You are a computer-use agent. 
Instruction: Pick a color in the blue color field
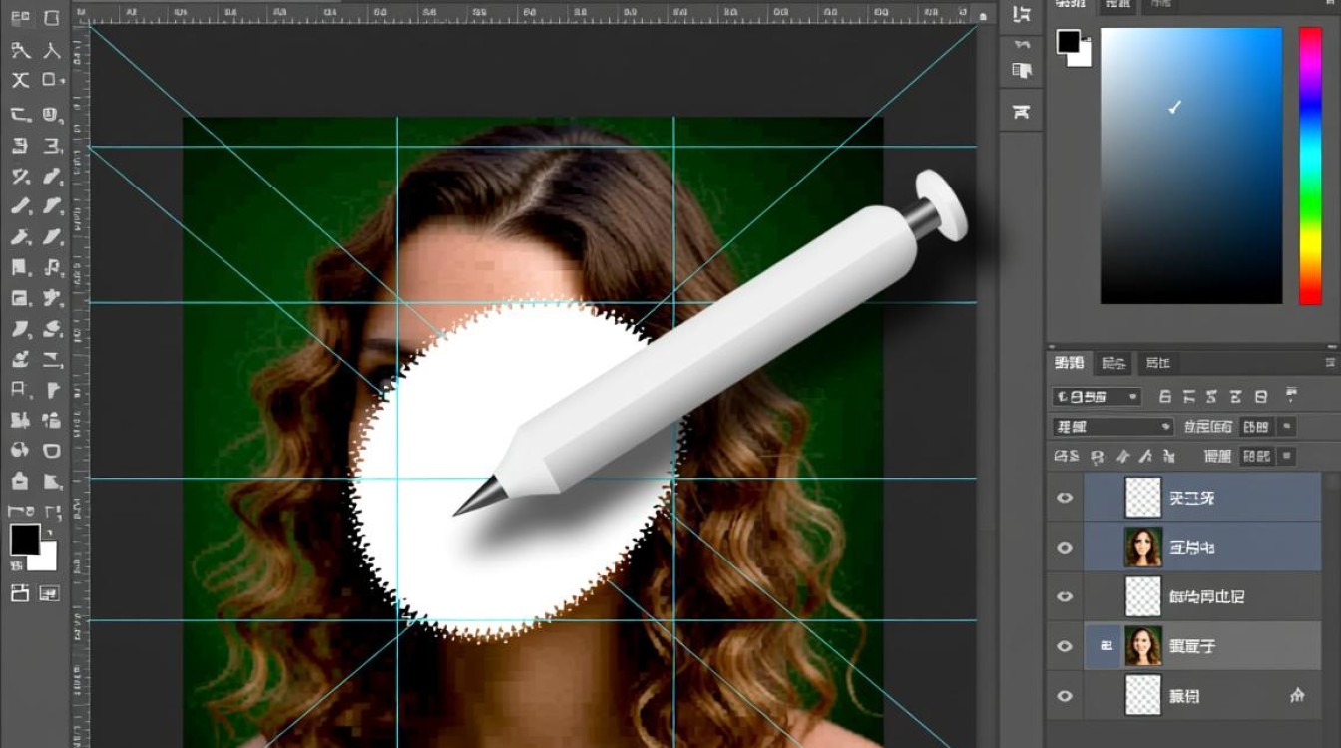[1191, 166]
